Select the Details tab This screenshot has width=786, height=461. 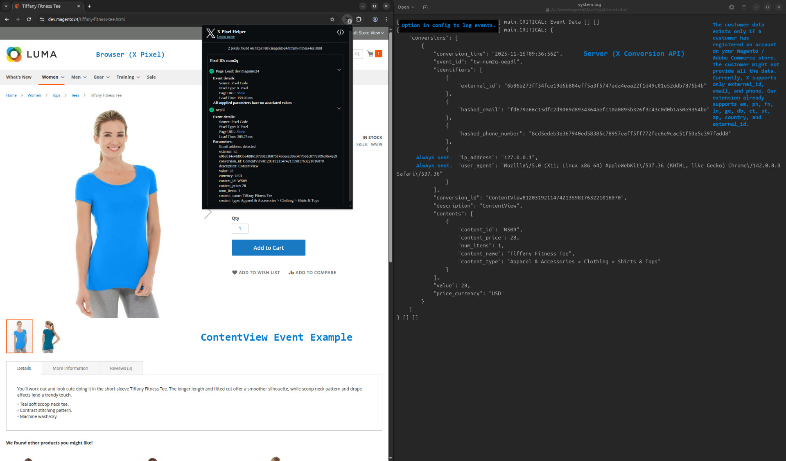pos(24,368)
